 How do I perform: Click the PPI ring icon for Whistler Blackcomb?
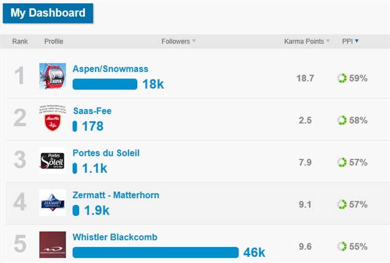tap(342, 246)
